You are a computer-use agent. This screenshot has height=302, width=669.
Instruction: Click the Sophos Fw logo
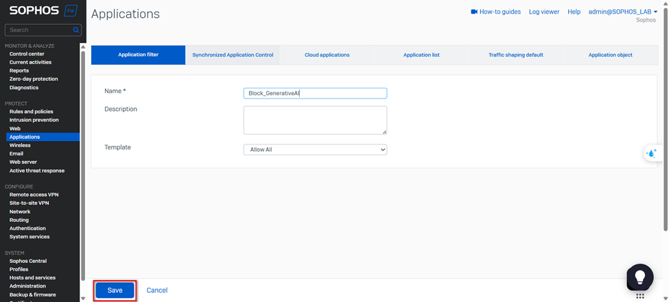click(43, 11)
